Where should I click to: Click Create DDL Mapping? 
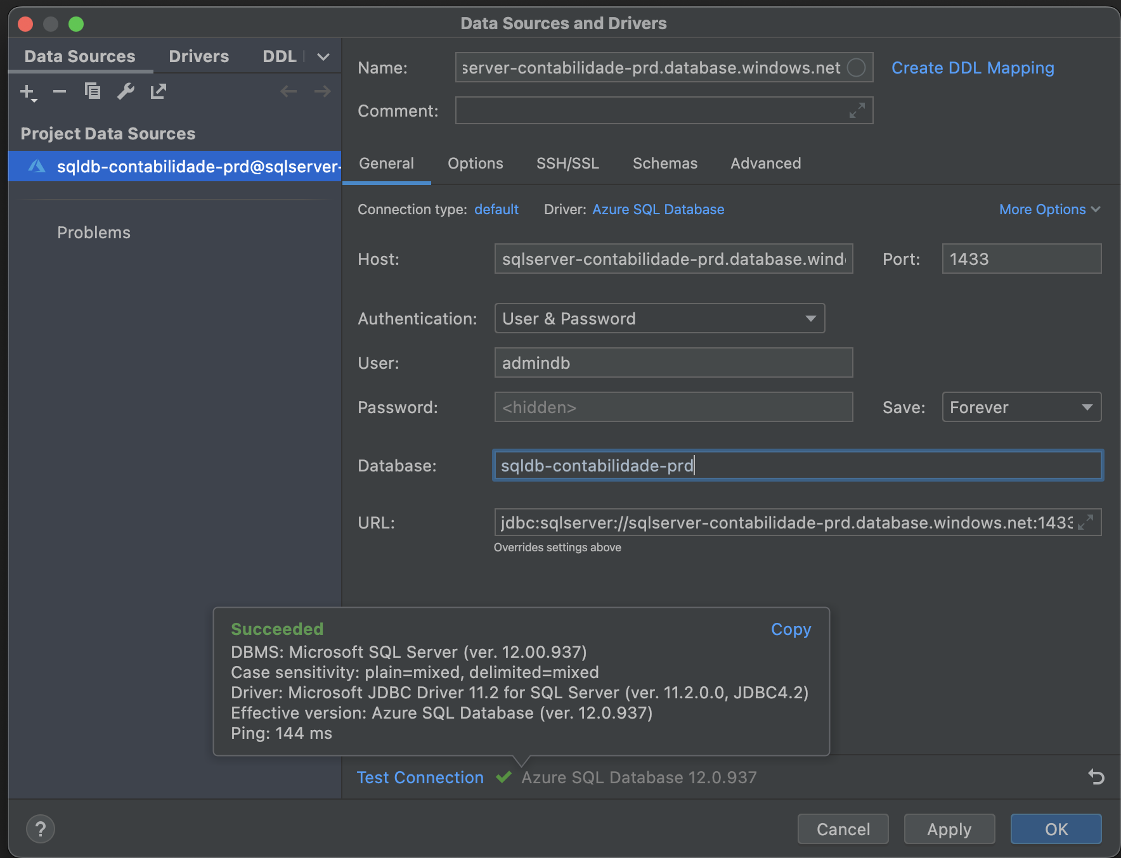(973, 68)
